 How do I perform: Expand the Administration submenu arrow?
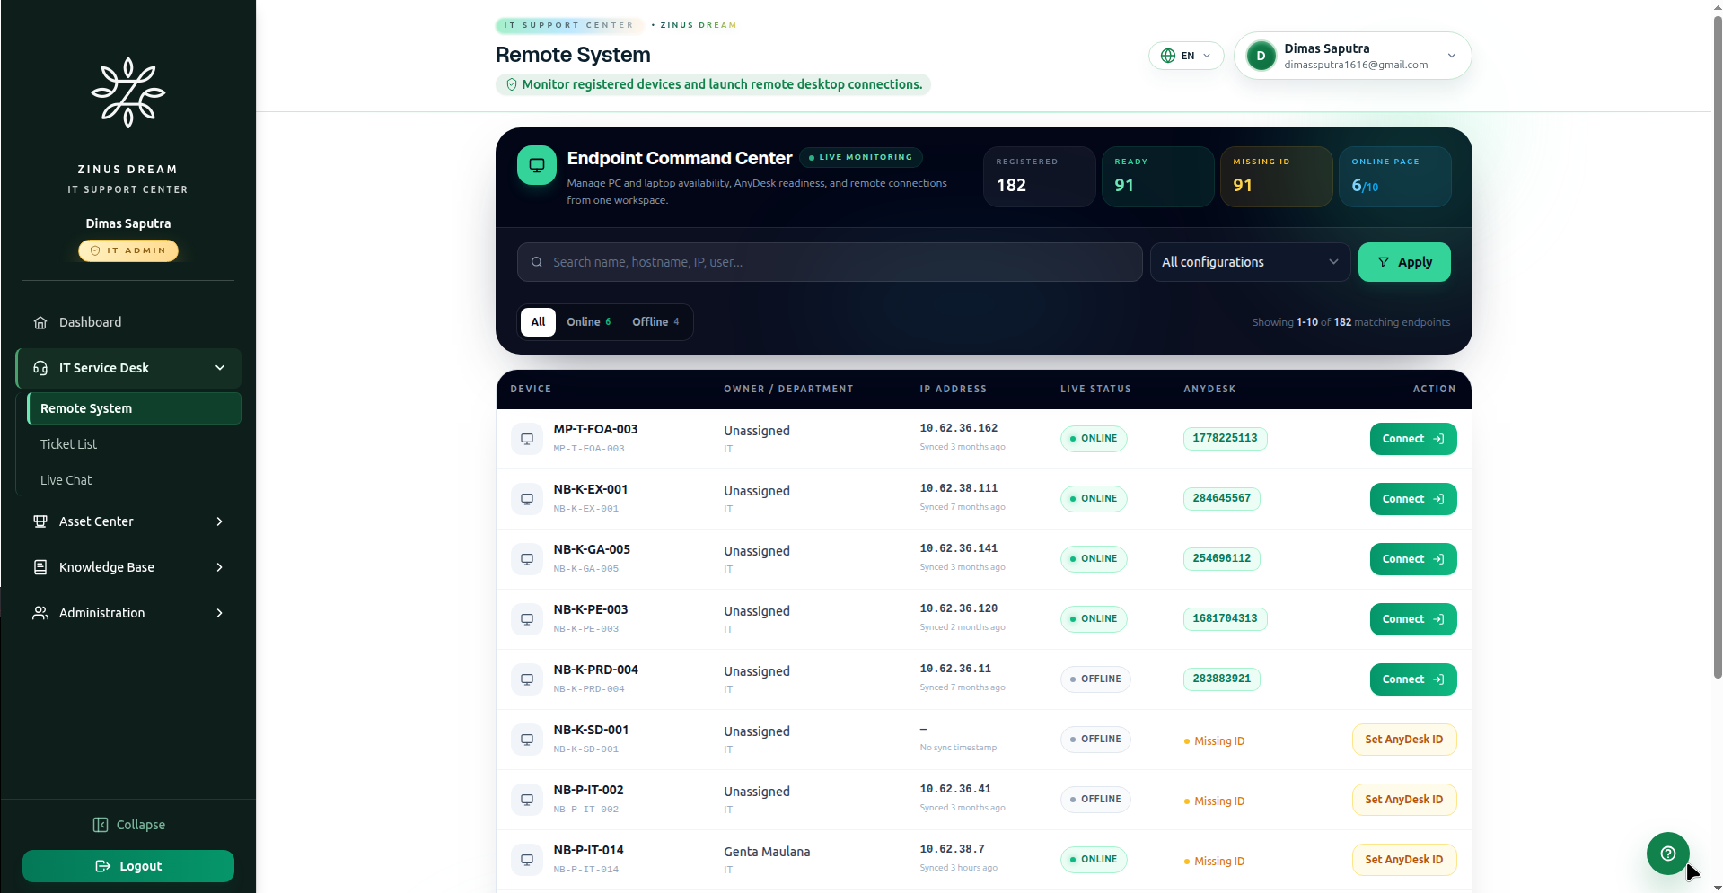pos(220,613)
